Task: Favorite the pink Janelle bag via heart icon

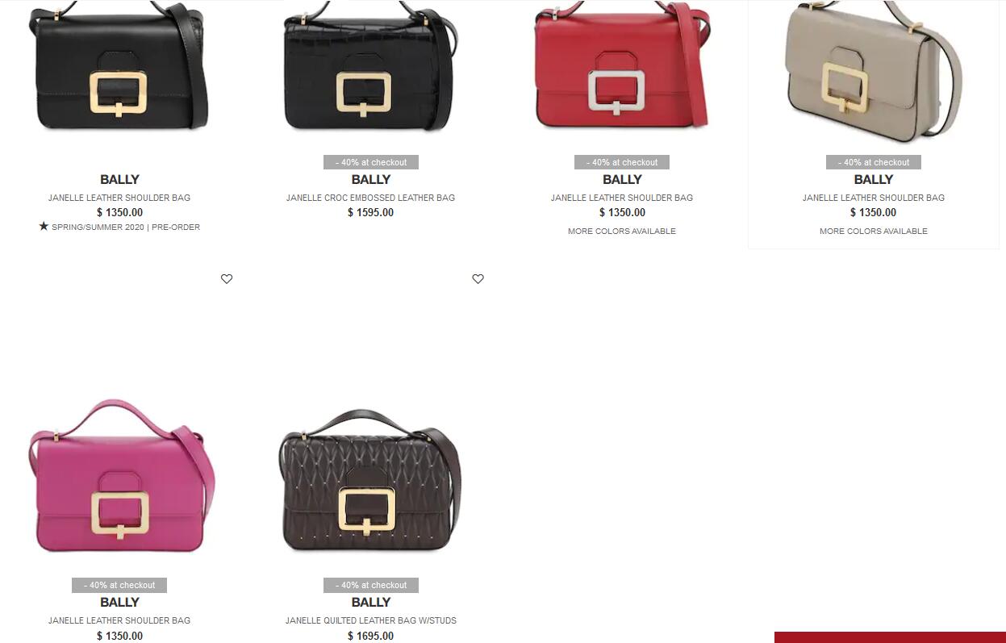Action: point(227,279)
